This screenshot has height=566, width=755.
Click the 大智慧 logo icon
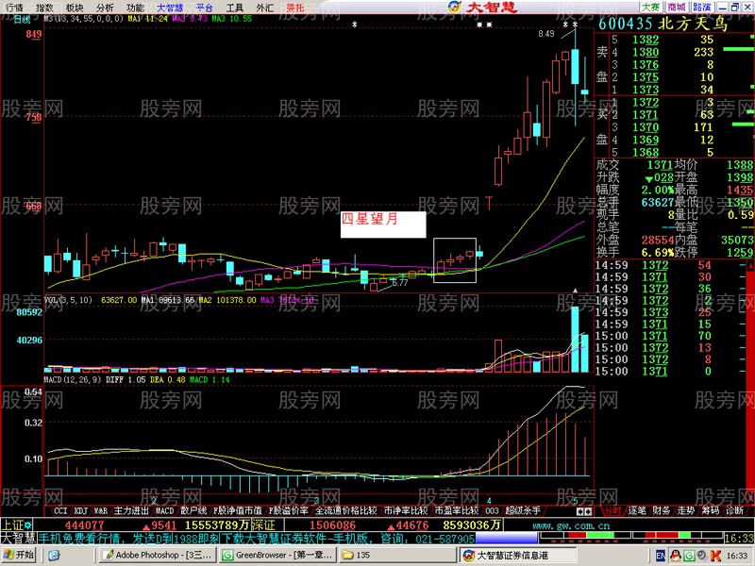(x=454, y=7)
